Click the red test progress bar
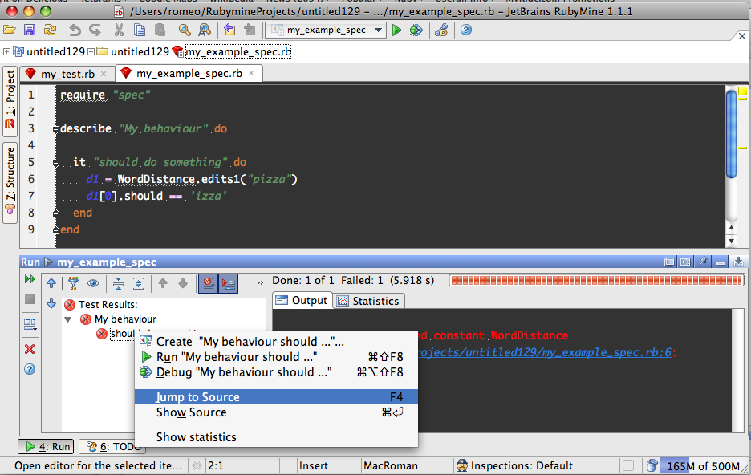This screenshot has height=475, width=751. click(x=597, y=280)
